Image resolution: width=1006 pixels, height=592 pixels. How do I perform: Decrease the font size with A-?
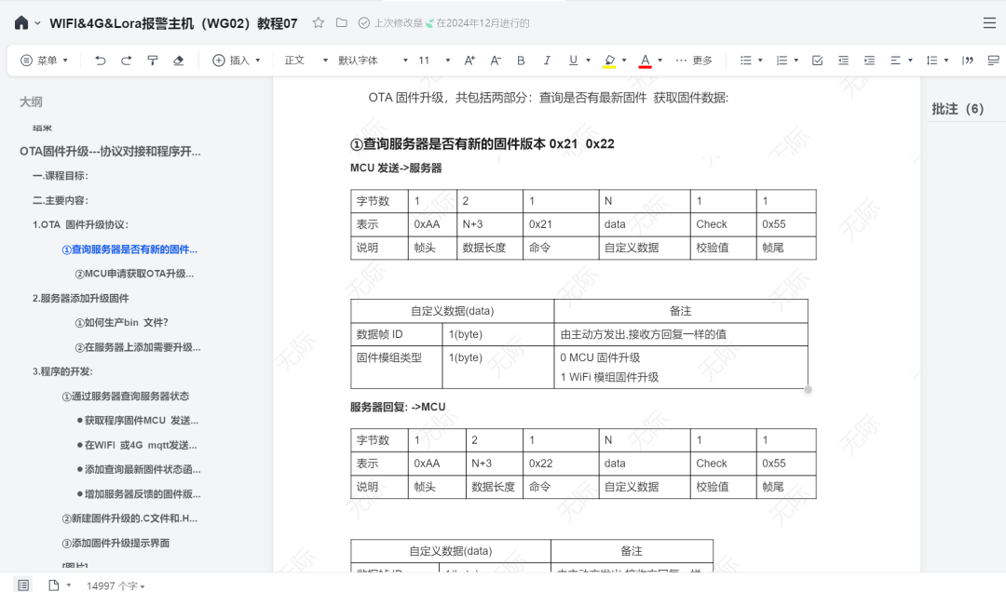[496, 61]
